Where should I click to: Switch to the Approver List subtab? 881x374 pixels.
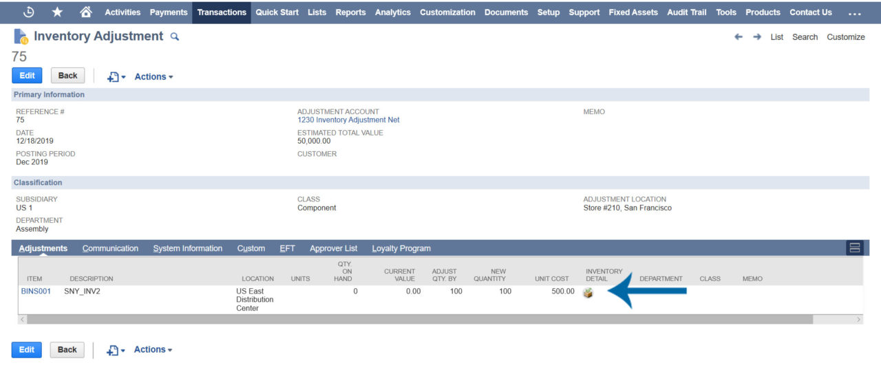(334, 248)
